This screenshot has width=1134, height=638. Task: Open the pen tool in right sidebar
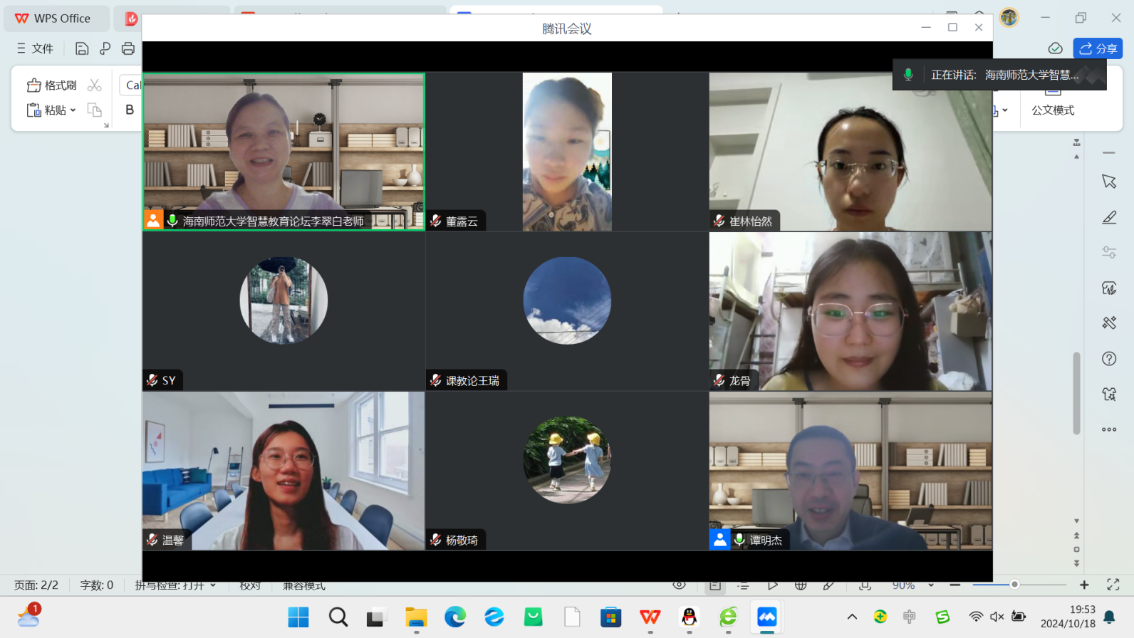[1109, 217]
